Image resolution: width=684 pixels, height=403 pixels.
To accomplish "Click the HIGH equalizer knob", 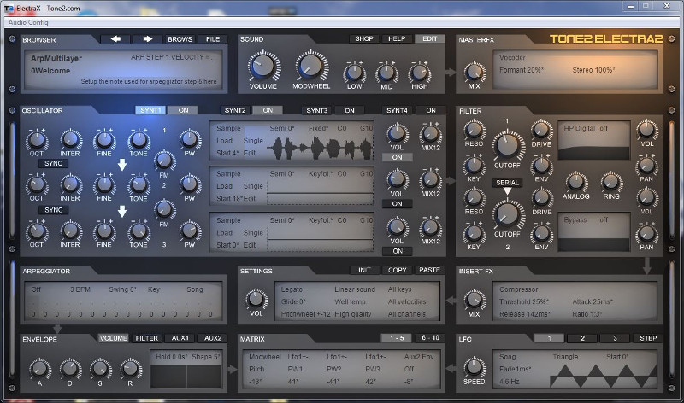I will tap(419, 73).
